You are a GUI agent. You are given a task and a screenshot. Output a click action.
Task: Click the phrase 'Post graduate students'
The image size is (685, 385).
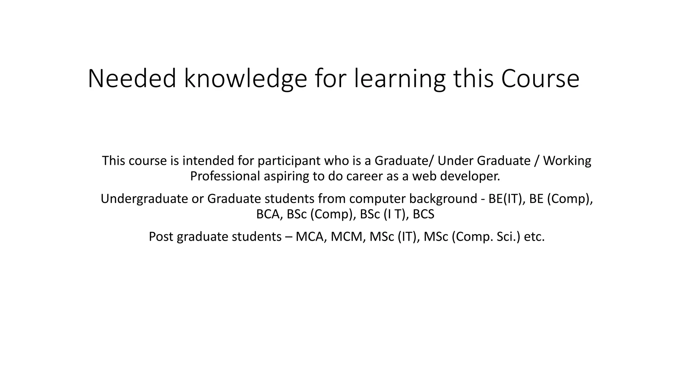tap(215, 237)
